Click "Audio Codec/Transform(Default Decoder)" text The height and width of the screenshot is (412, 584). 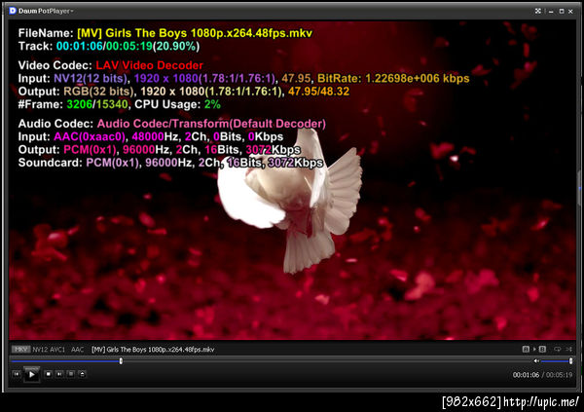211,124
